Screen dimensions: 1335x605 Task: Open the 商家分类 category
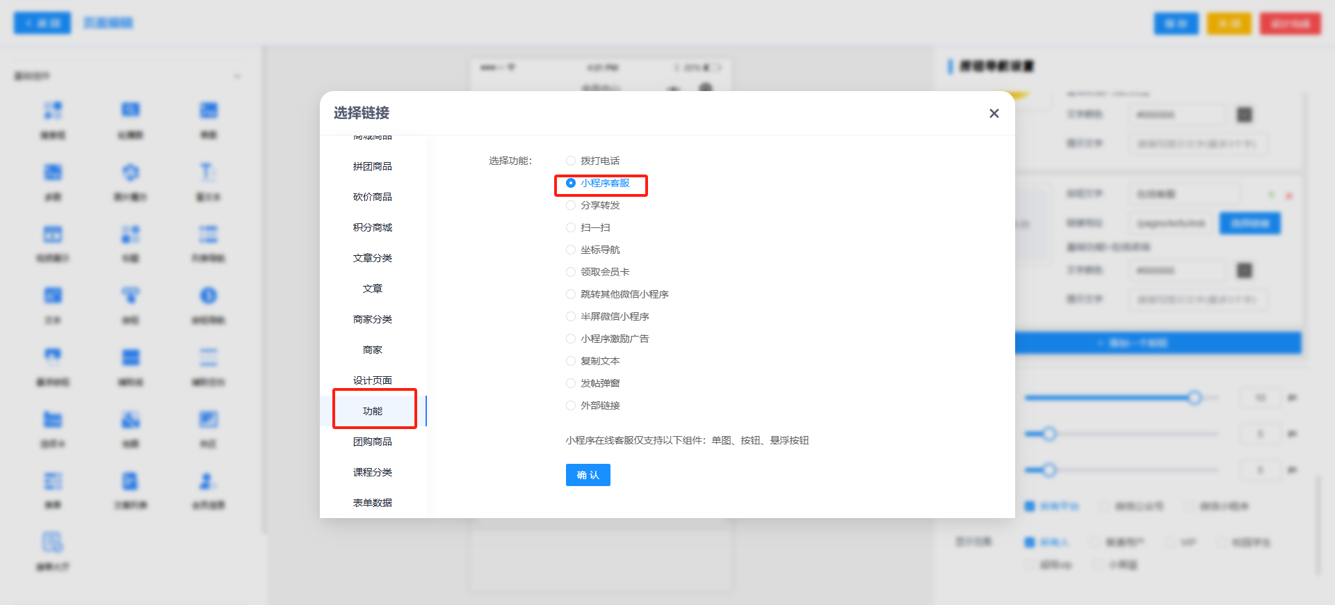point(373,319)
